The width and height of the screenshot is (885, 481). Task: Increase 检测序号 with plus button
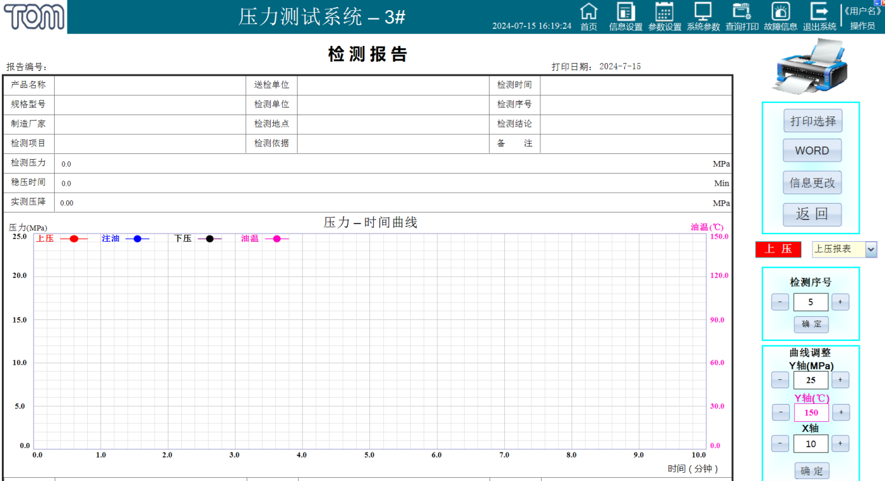point(840,302)
